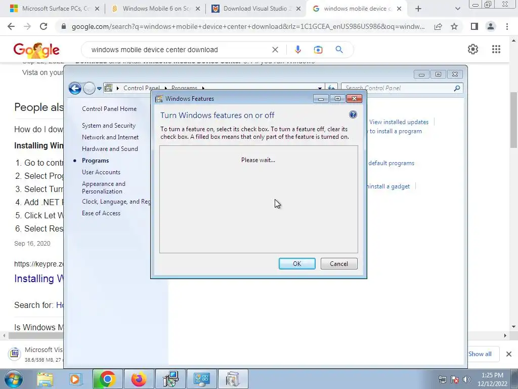The height and width of the screenshot is (389, 518).
Task: Click the Google logo
Action: pos(36,50)
